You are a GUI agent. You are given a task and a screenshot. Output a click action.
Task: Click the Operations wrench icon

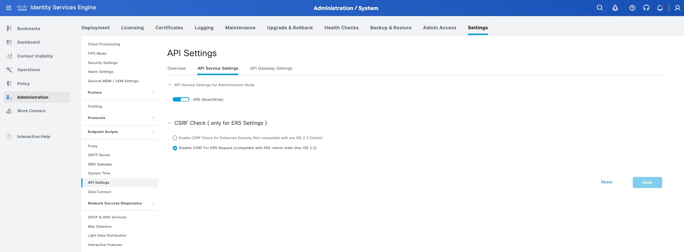click(x=9, y=70)
